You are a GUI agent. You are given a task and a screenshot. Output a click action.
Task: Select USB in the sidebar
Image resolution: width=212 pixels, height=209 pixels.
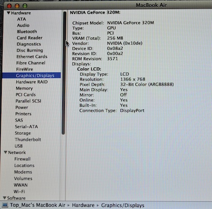coord(18,146)
